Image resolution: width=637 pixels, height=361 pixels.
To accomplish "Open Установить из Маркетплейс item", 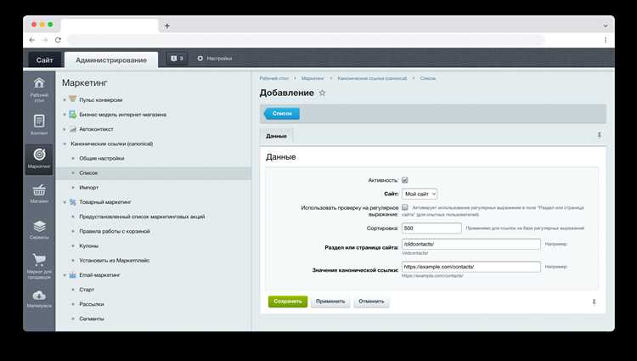I will [x=115, y=261].
